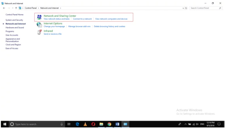Click the View network status and tasks link

(57, 19)
